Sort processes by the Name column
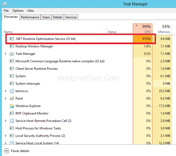The image size is (176, 156). click(x=8, y=32)
